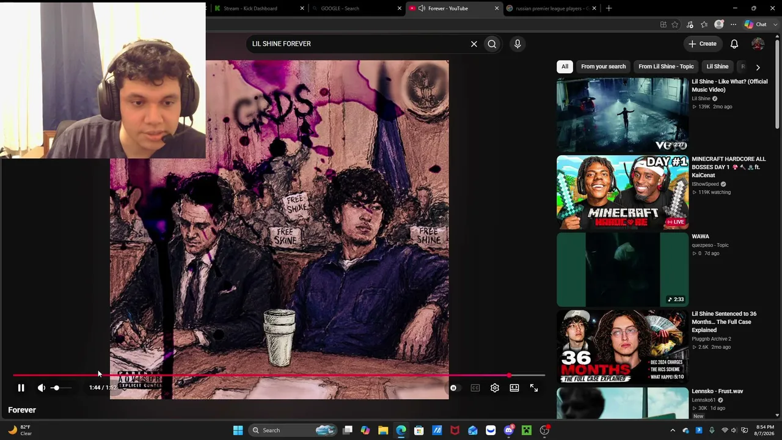Open the WAWA video thumbnail
Screen dimensions: 782x440
coord(623,269)
